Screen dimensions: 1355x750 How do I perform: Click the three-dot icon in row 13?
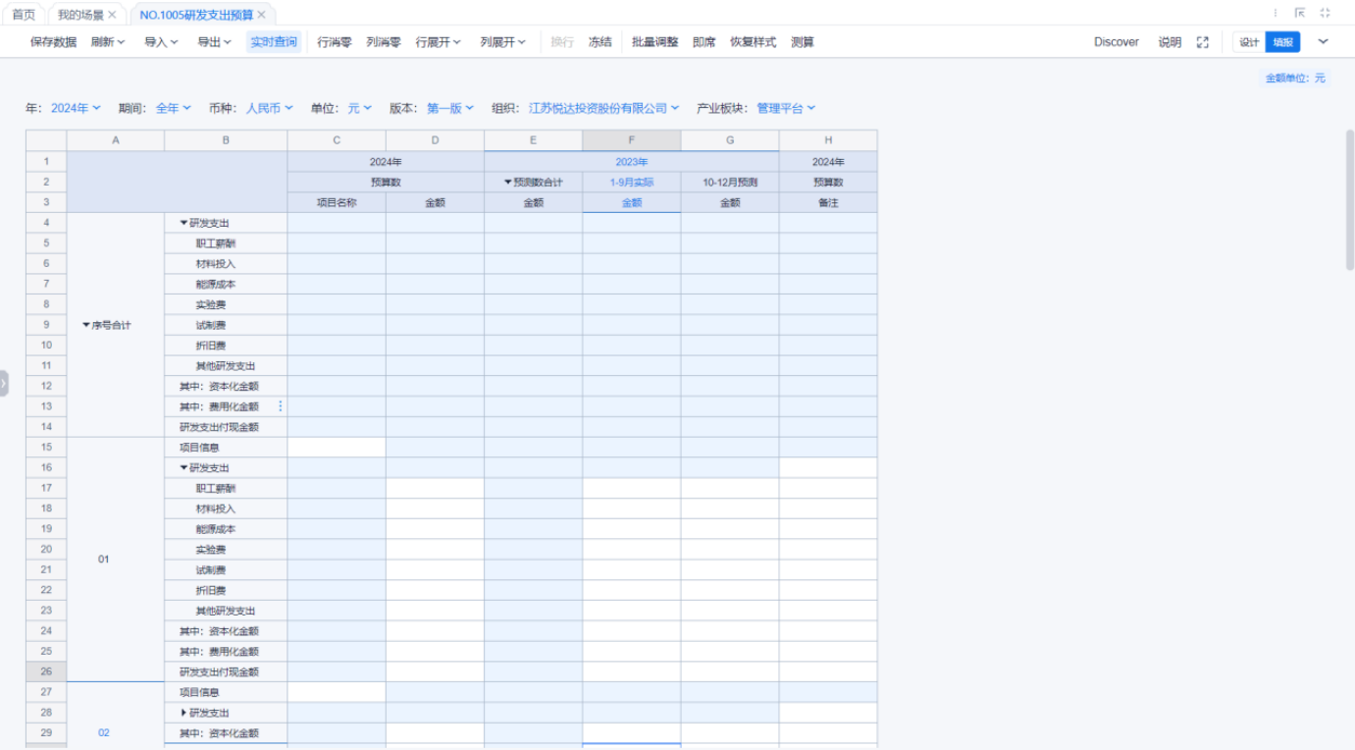[x=281, y=406]
